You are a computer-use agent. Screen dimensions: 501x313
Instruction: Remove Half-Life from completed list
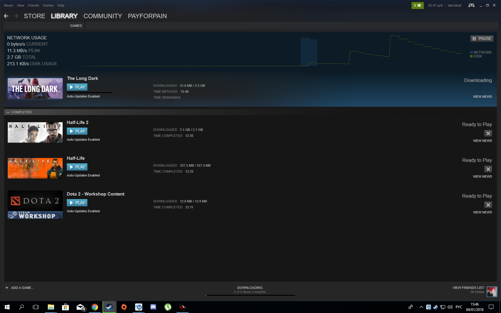pos(488,169)
